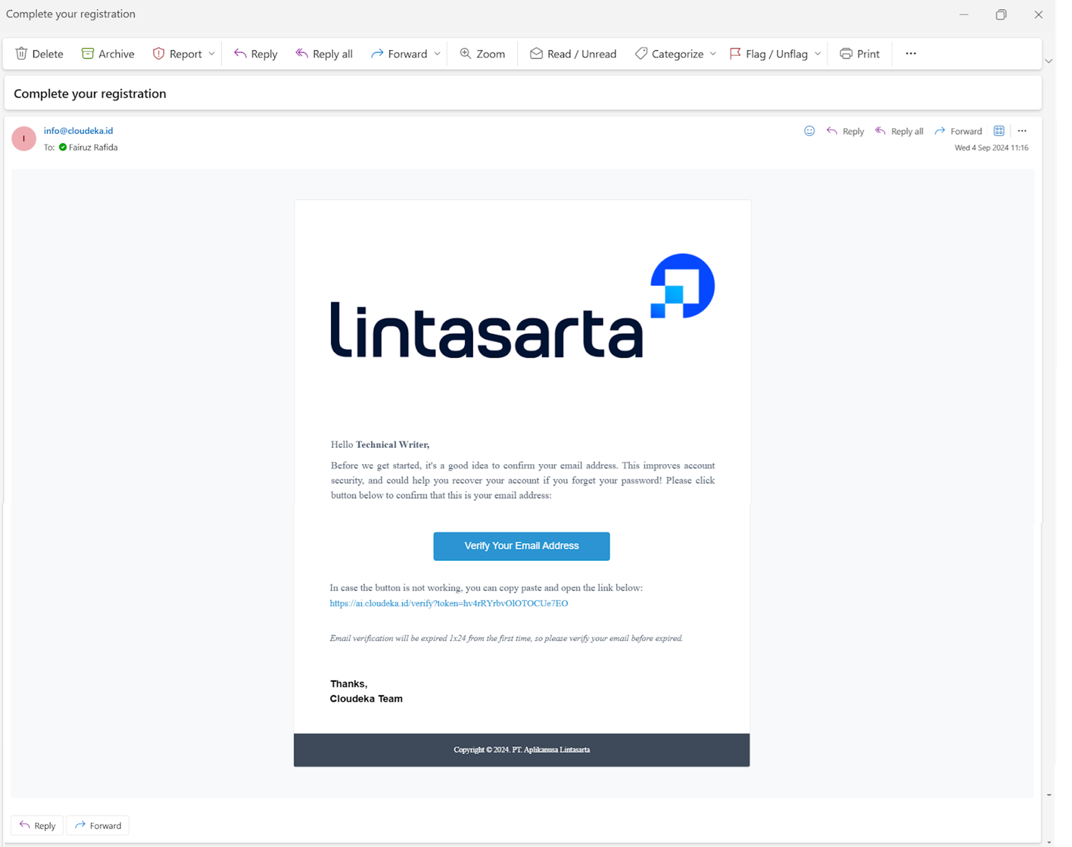Image resolution: width=1072 pixels, height=847 pixels.
Task: Open message header more actions ellipsis
Action: pyautogui.click(x=1022, y=131)
